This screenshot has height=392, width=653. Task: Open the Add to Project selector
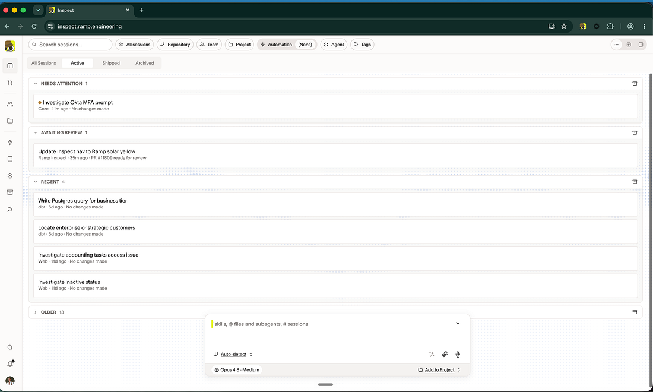coord(439,370)
